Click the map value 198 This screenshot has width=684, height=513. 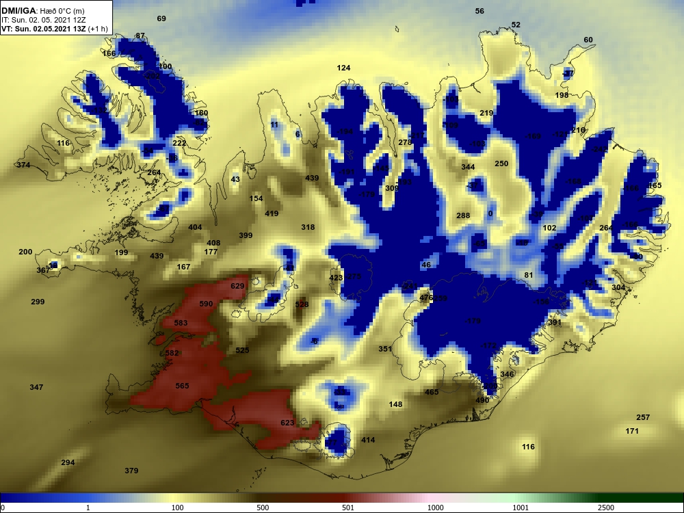pos(562,94)
